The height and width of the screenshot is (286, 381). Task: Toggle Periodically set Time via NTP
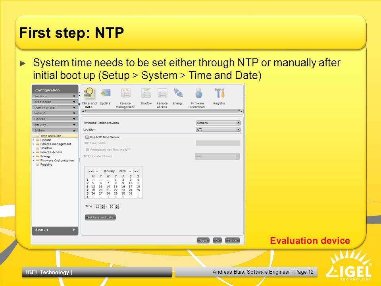tap(87, 150)
